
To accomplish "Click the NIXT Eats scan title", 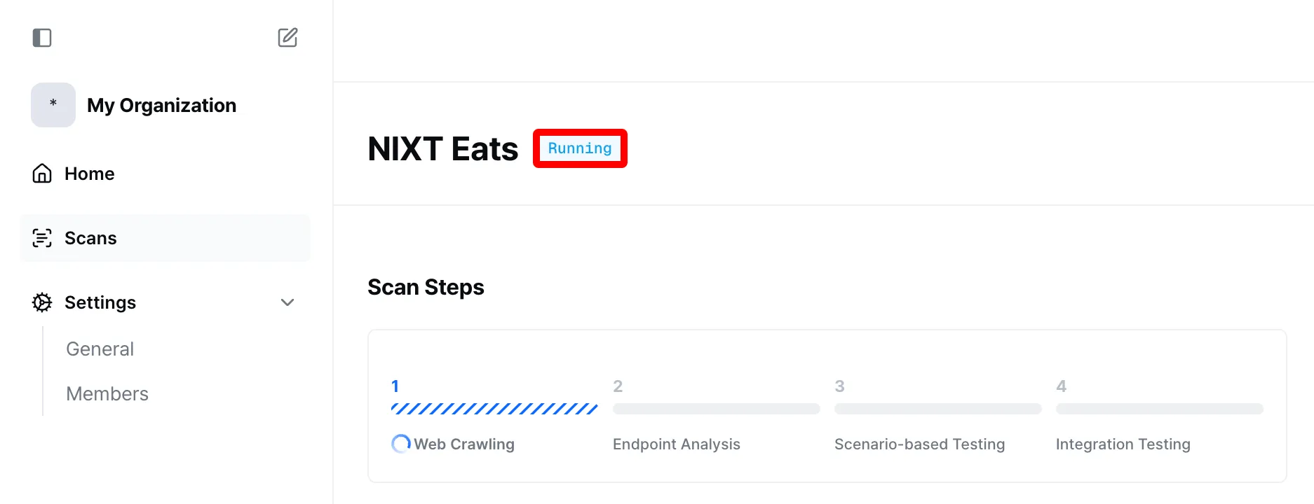I will tap(443, 149).
